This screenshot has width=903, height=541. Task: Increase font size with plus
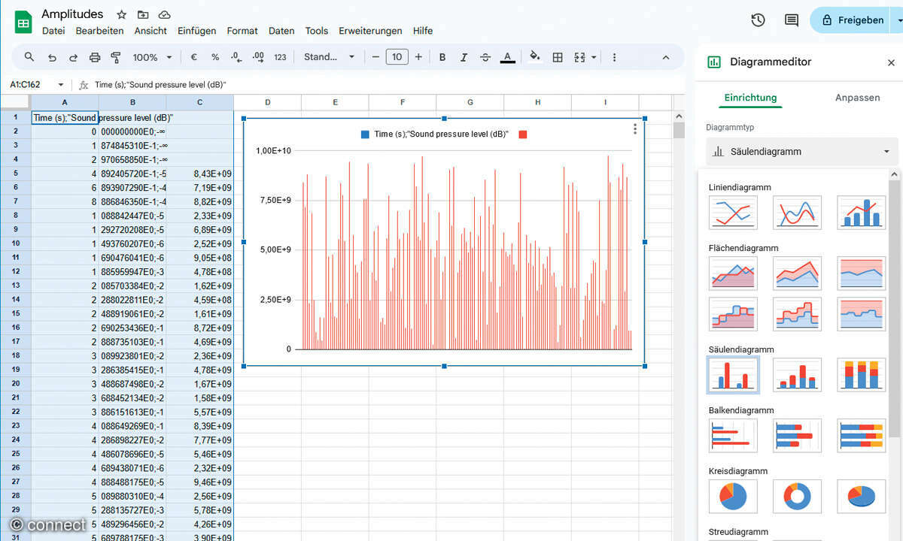[418, 57]
